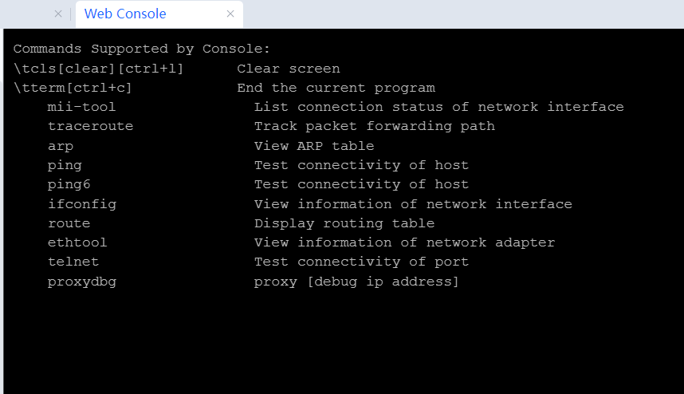
Task: Click the telnet command text
Action: tap(73, 262)
